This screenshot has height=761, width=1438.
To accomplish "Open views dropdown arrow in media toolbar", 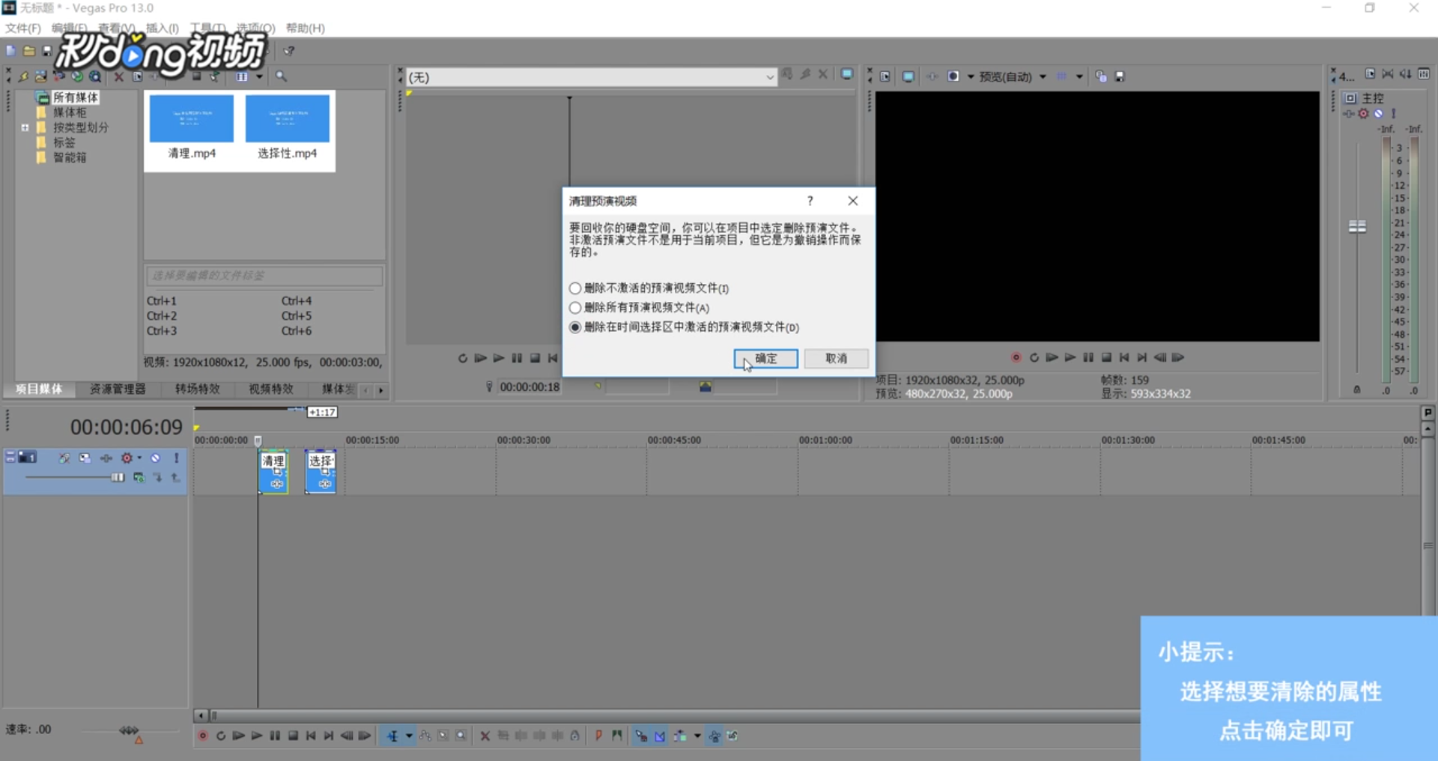I will tap(259, 76).
